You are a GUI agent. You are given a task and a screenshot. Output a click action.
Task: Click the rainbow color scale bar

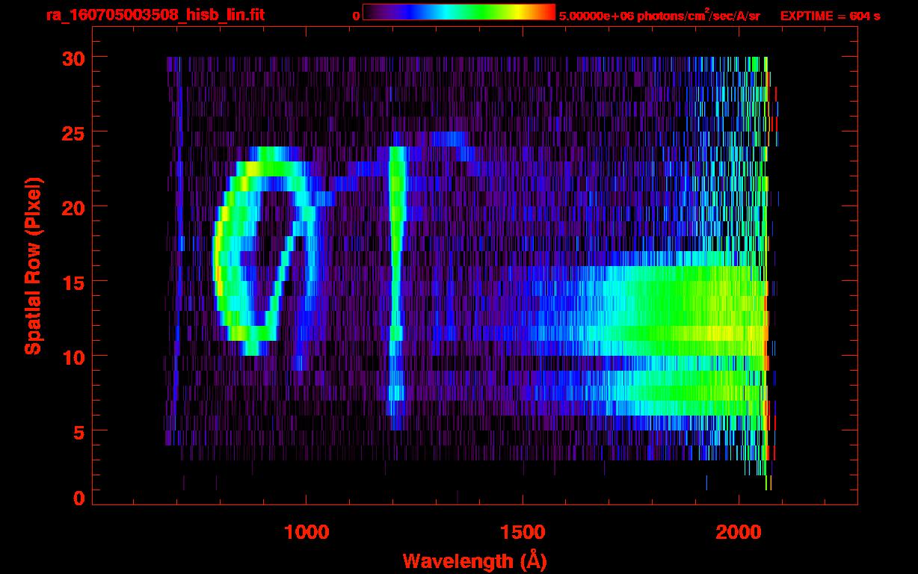point(459,12)
